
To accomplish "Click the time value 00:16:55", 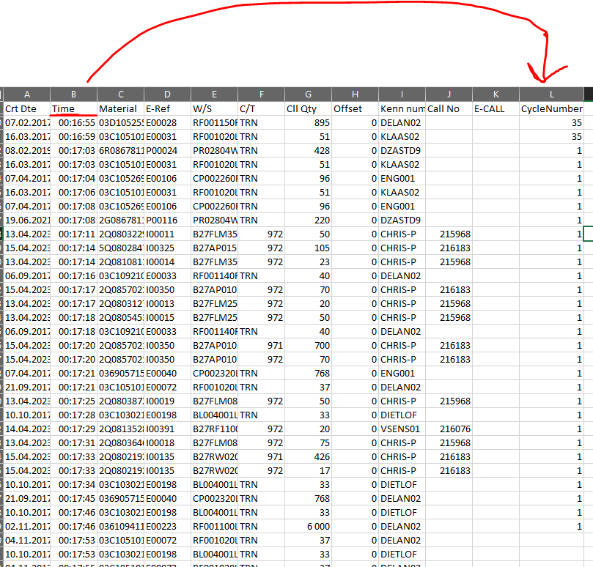I will coord(73,122).
